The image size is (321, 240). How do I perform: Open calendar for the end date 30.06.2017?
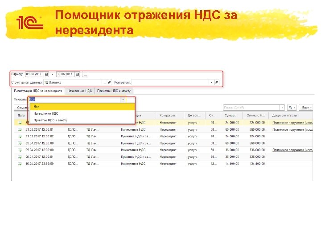[x=77, y=74]
